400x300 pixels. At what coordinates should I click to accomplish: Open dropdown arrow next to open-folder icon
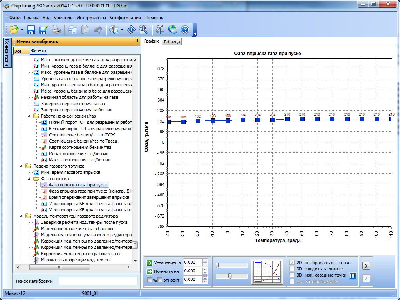coord(22,30)
